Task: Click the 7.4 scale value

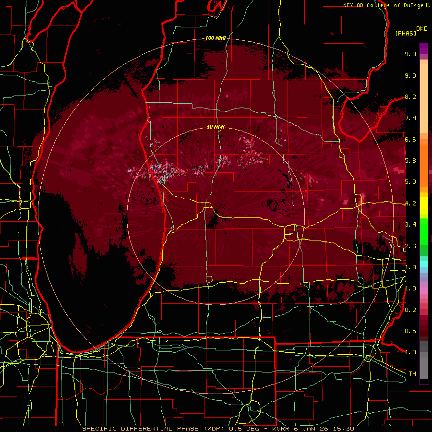Action: pyautogui.click(x=410, y=118)
